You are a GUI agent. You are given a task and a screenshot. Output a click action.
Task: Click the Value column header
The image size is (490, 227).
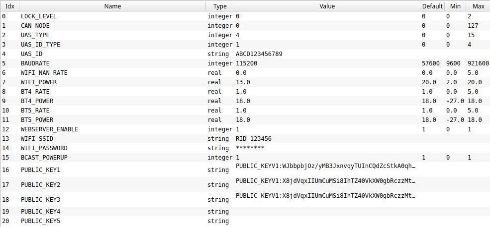(x=327, y=6)
